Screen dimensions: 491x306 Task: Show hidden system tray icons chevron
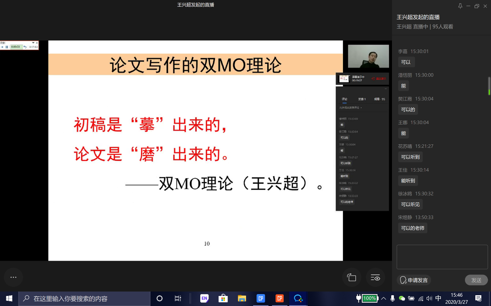click(x=383, y=299)
